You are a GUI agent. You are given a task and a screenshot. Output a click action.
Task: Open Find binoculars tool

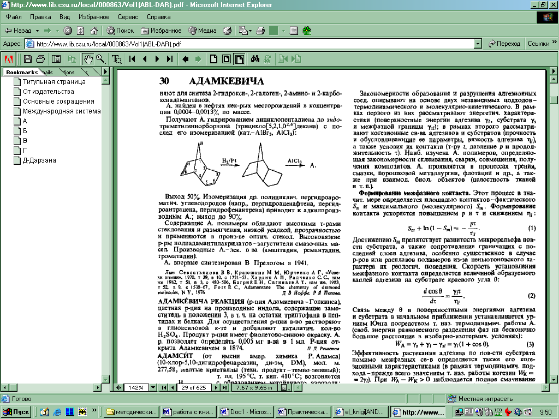click(255, 59)
